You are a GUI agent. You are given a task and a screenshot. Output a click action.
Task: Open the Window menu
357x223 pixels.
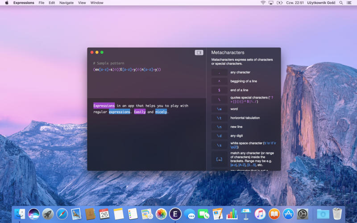click(x=97, y=3)
